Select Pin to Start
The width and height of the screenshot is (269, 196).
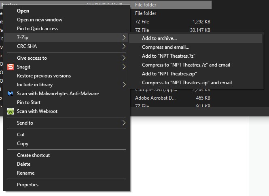tap(67, 102)
